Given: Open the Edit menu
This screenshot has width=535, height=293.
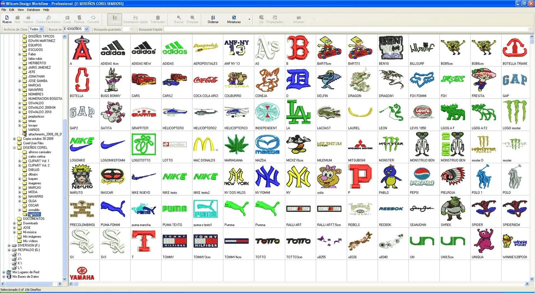Looking at the screenshot, I should 12,10.
